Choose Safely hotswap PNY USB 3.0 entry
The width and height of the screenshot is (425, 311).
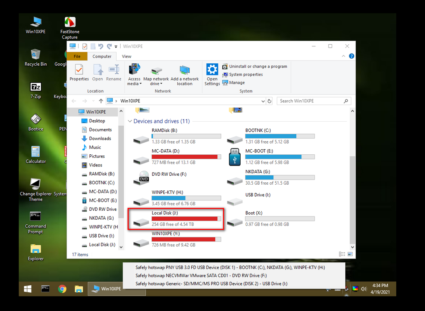click(230, 267)
